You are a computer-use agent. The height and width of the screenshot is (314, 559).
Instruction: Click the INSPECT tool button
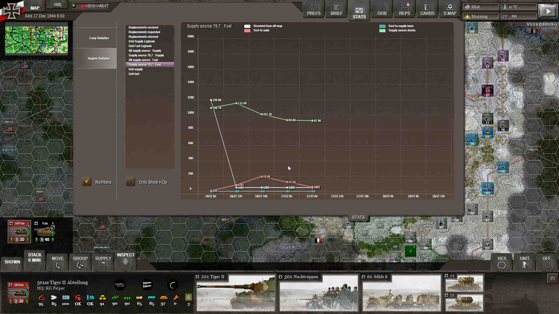click(125, 258)
